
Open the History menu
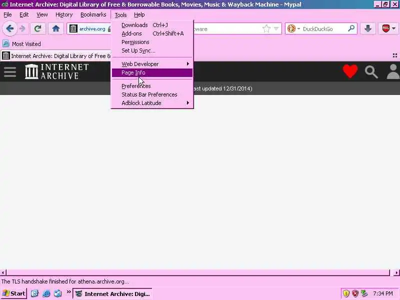point(64,15)
